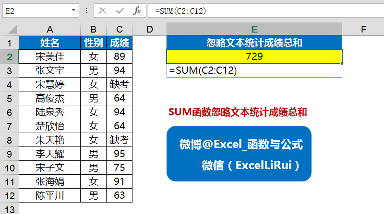
Task: Click the blue rounded shape with 微博@Excel_函数与公式
Action: (x=239, y=154)
